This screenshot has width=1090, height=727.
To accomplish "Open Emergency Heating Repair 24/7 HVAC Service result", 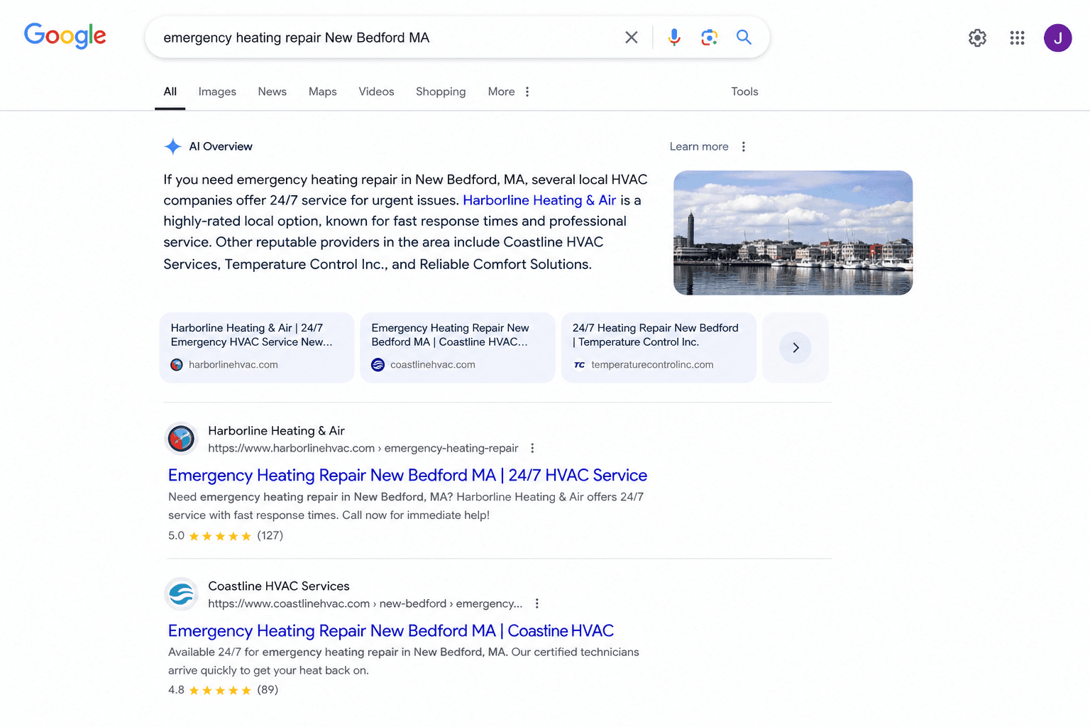I will coord(407,475).
